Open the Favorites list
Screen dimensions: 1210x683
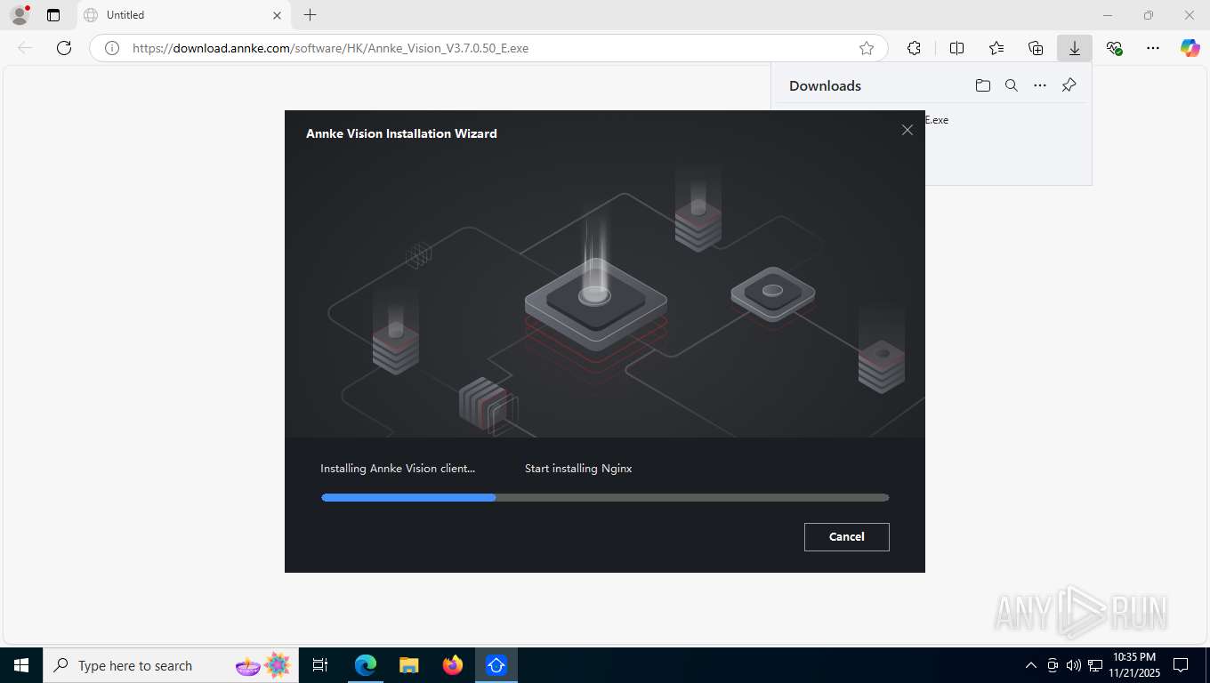[996, 48]
